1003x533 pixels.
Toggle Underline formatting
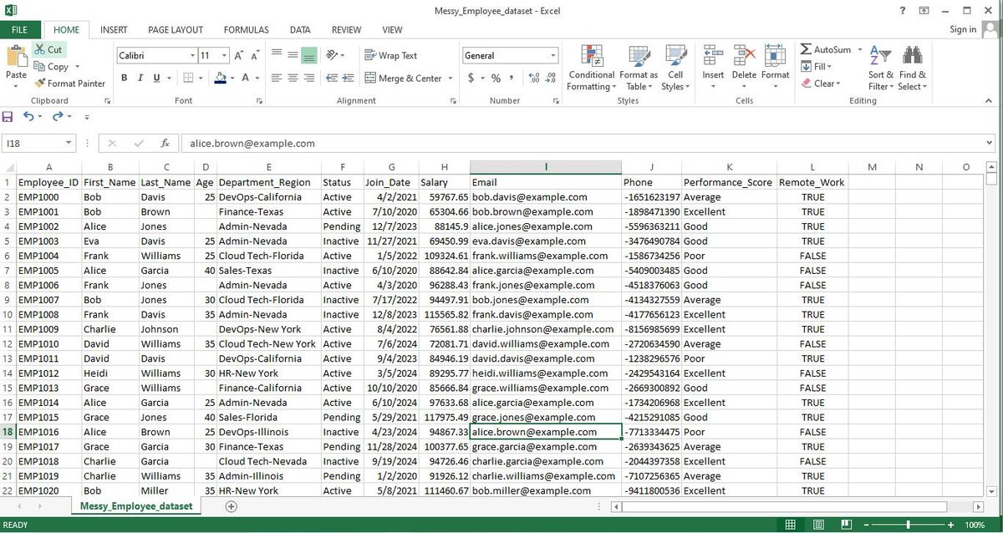pyautogui.click(x=156, y=78)
